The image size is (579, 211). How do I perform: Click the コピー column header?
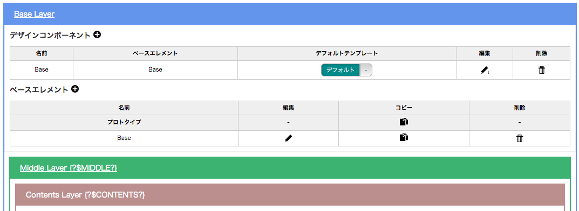point(404,108)
